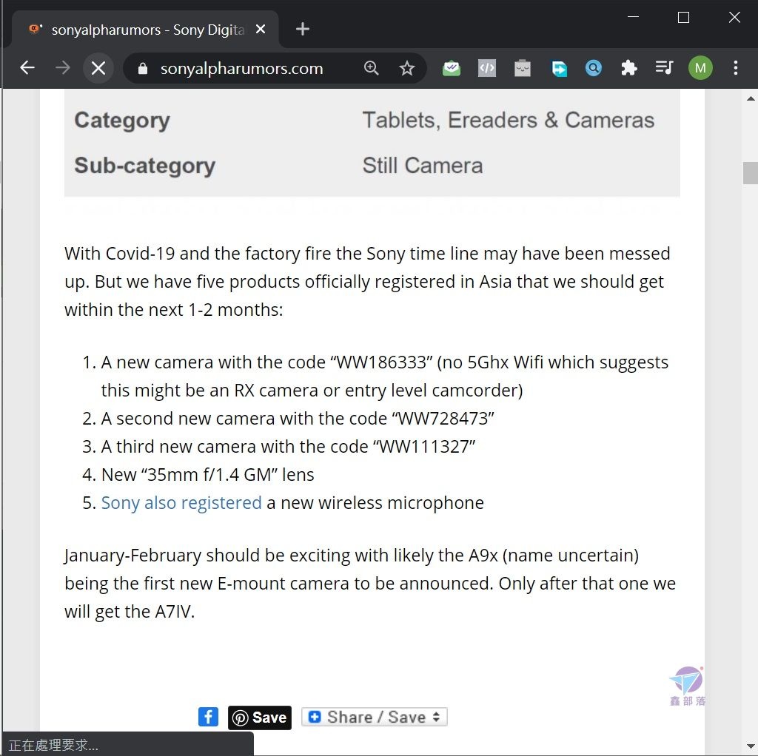Open the Share / Save dropdown
Viewport: 758px width, 756px height.
[x=374, y=717]
